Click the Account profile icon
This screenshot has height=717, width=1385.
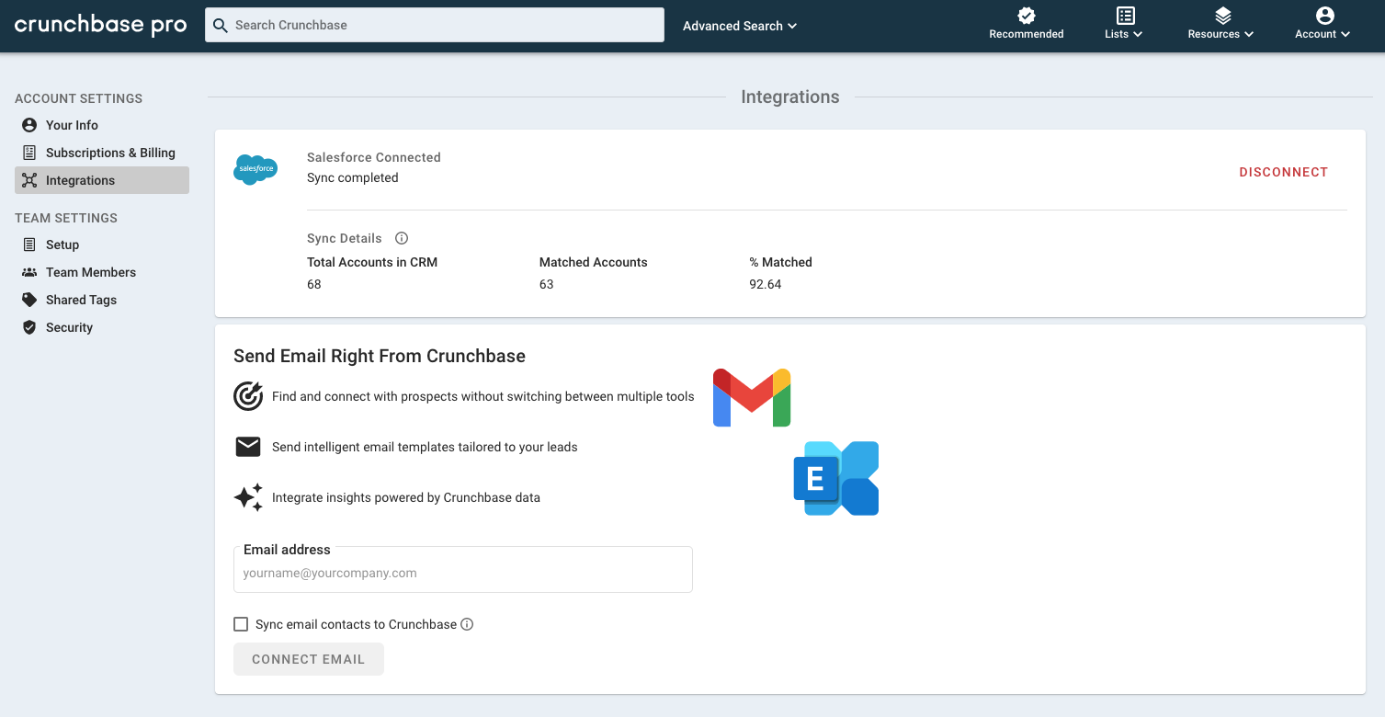point(1324,16)
